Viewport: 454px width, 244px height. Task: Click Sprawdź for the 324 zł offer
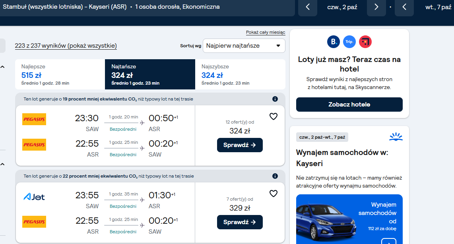(x=240, y=145)
